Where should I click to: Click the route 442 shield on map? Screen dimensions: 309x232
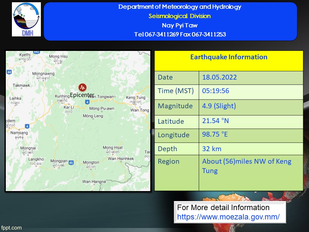tap(37, 52)
